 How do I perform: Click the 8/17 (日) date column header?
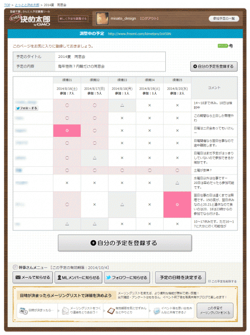(x=94, y=91)
